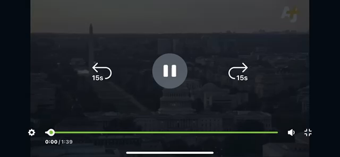Click the 0:00 elapsed time label
This screenshot has height=157, width=340.
pyautogui.click(x=51, y=142)
